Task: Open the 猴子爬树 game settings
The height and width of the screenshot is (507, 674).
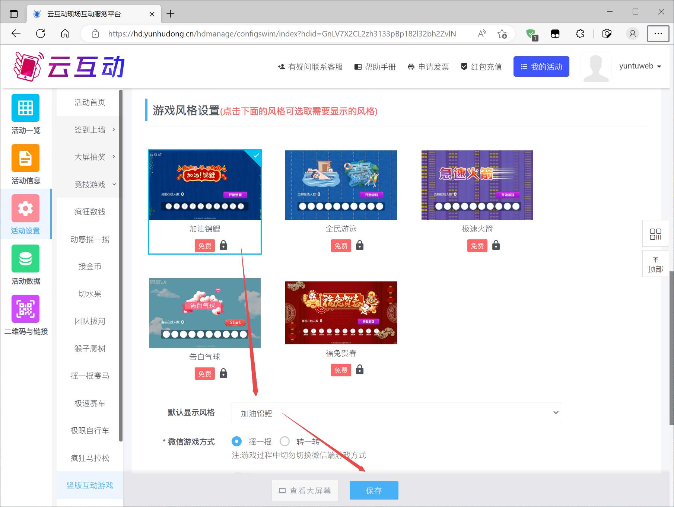Action: tap(90, 348)
